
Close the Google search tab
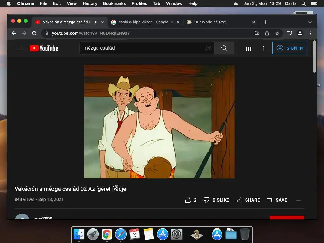(178, 22)
